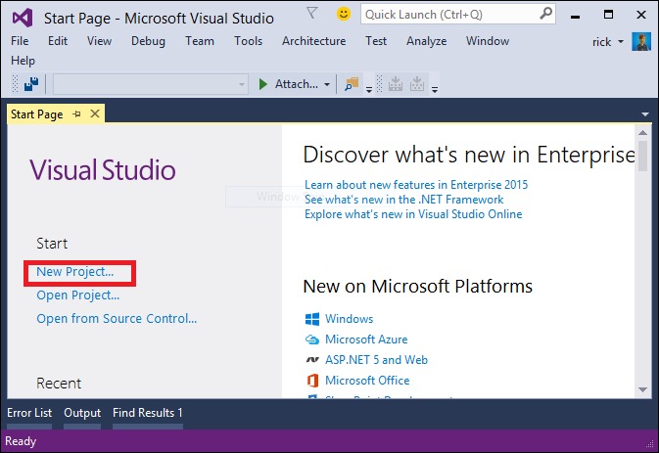
Task: Open Learn about new features in Enterprise 2015
Action: click(x=416, y=185)
